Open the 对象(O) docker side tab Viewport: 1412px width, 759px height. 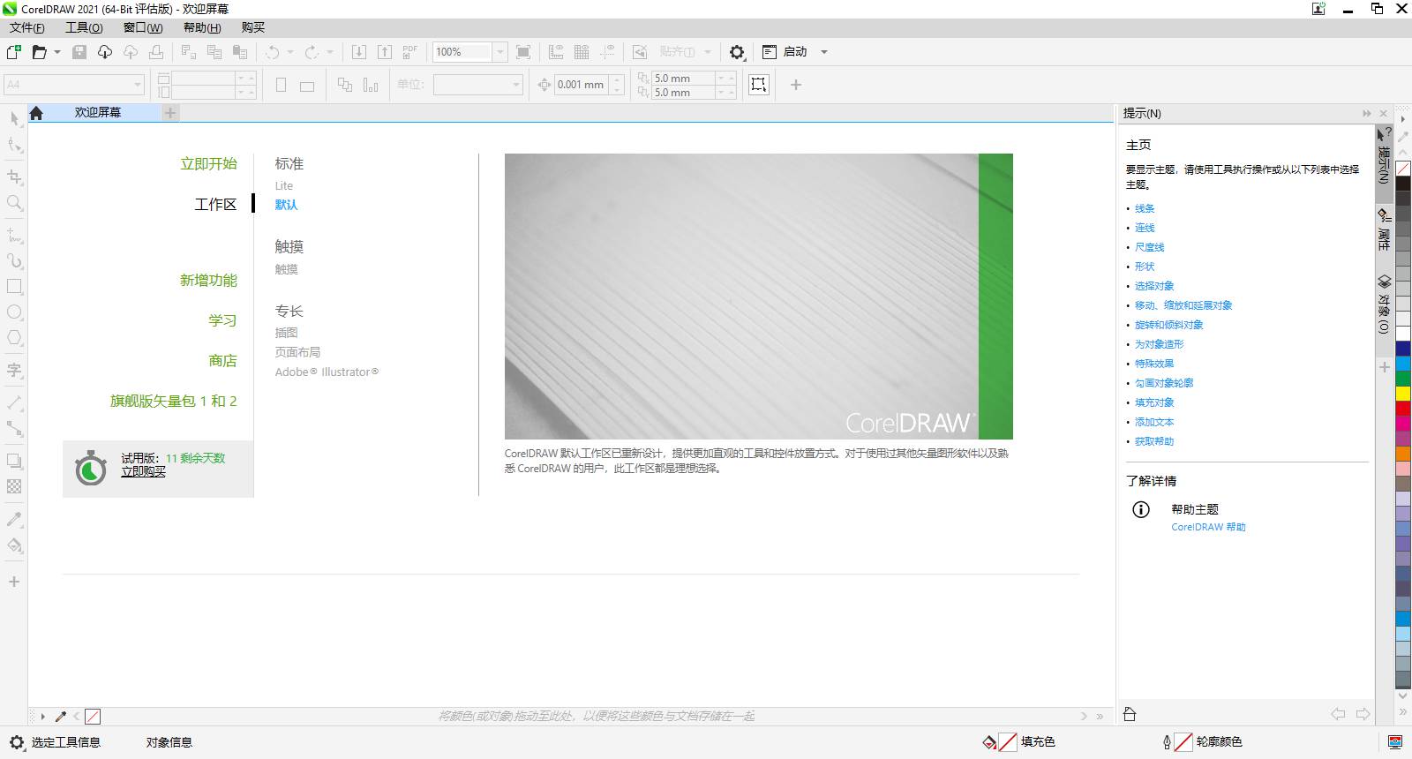1384,304
